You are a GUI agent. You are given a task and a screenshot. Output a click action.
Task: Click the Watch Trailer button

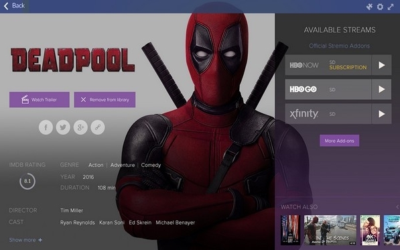40,99
